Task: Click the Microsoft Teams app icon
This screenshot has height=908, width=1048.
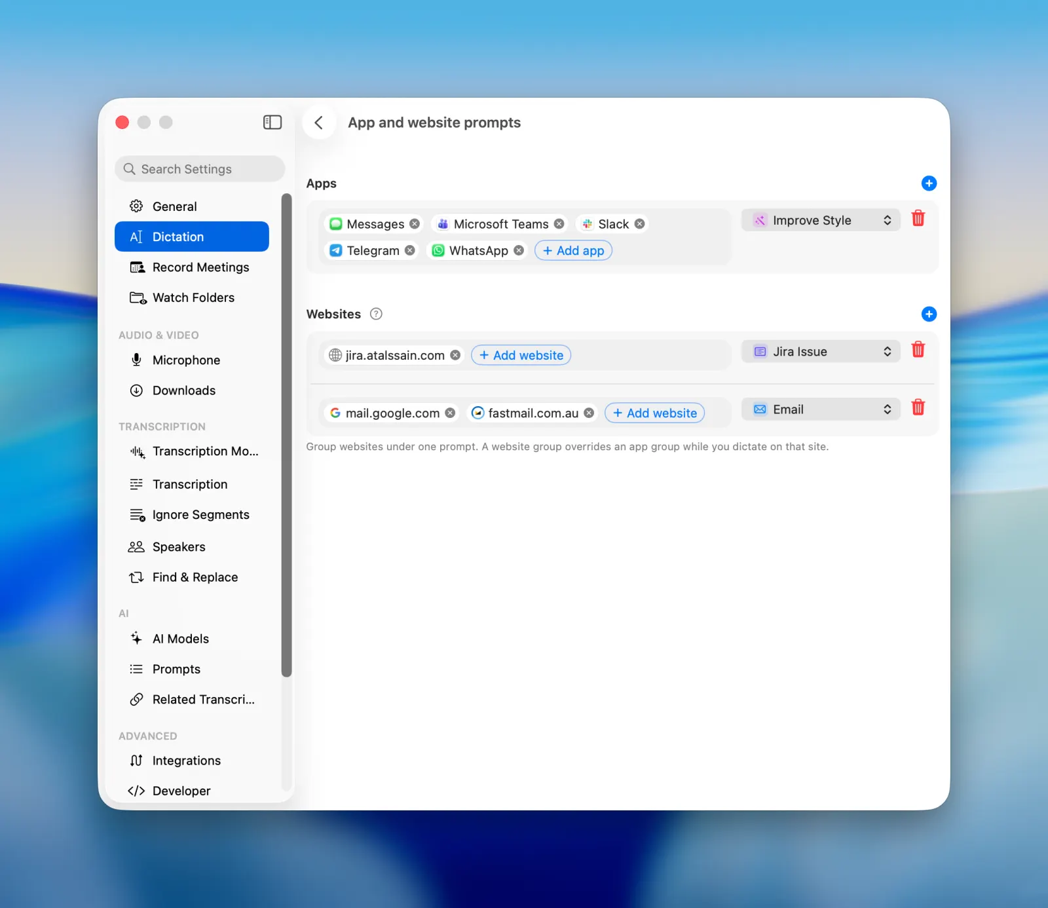Action: coord(443,224)
